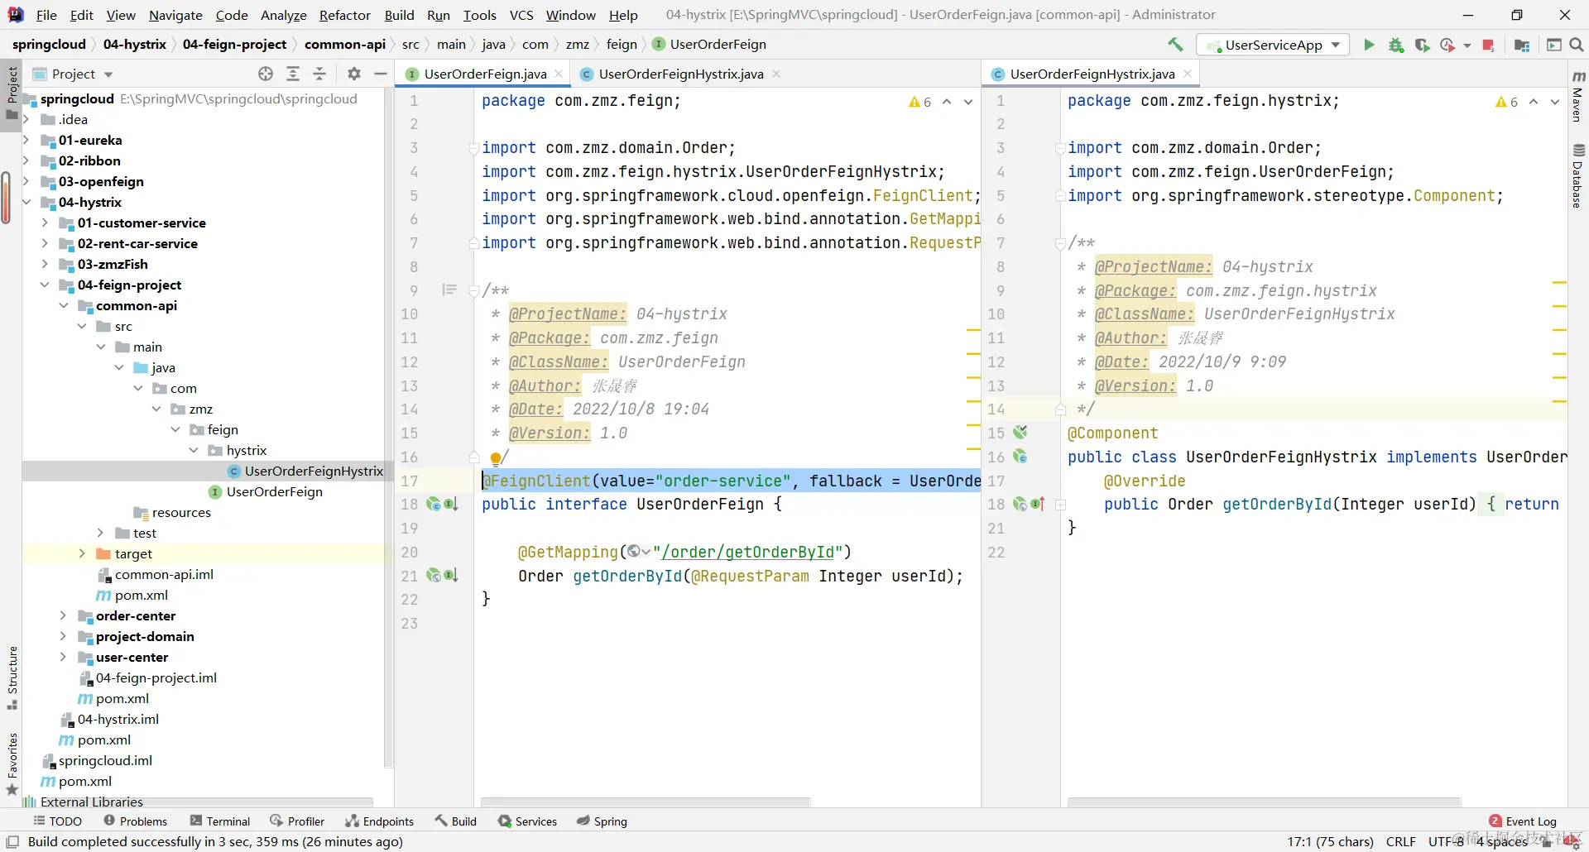Click the 17:1 caret position indicator
This screenshot has width=1589, height=852.
point(1330,842)
